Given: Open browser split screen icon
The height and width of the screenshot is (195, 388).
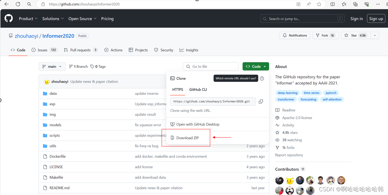Looking at the screenshot, I should pyautogui.click(x=332, y=4).
